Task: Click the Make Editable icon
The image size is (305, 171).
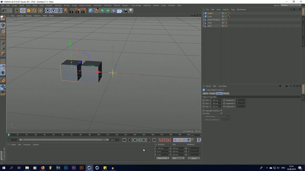Action: pos(3,18)
